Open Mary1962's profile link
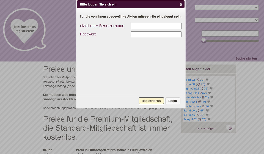 pyautogui.click(x=190, y=119)
